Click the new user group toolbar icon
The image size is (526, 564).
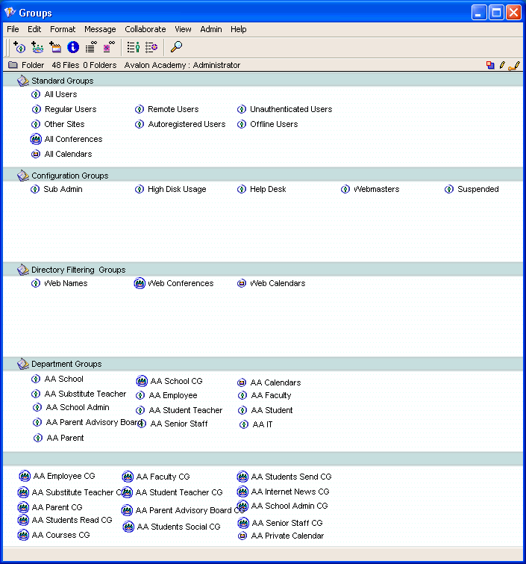pos(20,47)
